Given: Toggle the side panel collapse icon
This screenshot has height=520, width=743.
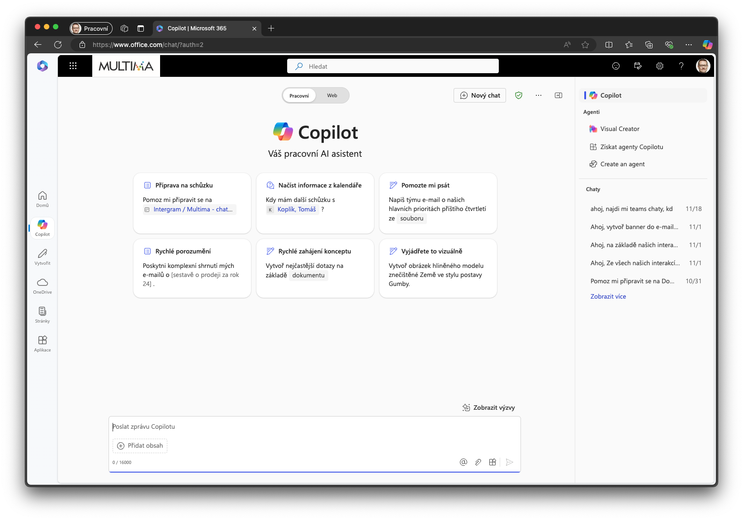Looking at the screenshot, I should tap(558, 95).
